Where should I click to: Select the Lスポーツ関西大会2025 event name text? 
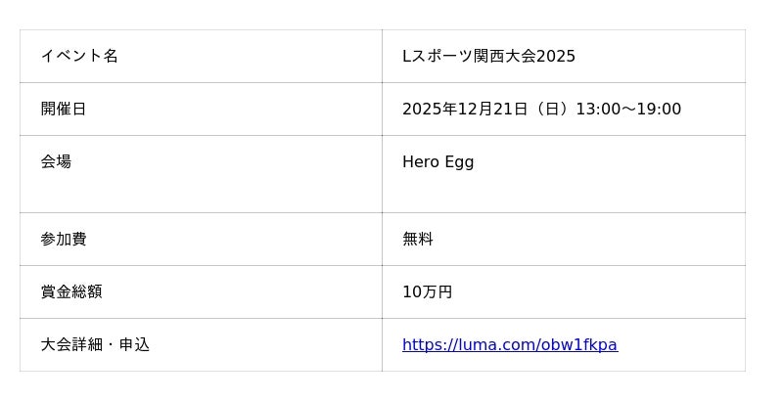click(x=488, y=57)
